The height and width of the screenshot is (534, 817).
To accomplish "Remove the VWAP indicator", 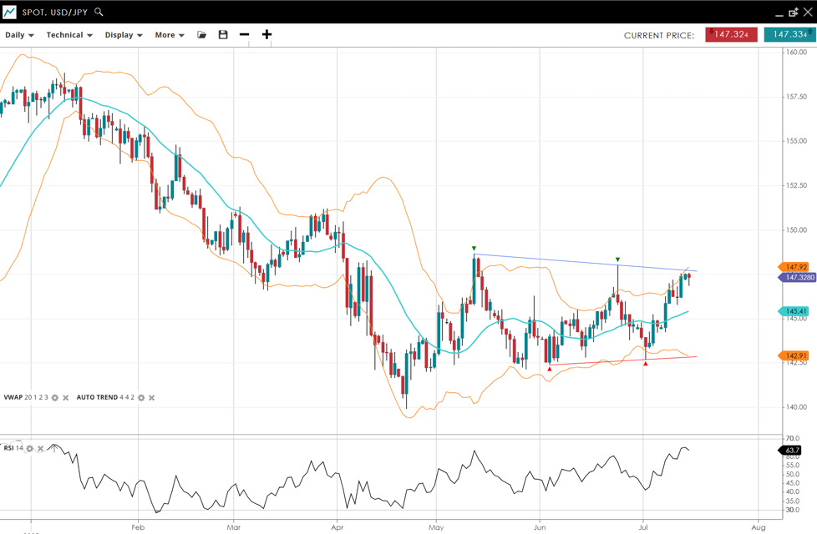I will point(66,398).
